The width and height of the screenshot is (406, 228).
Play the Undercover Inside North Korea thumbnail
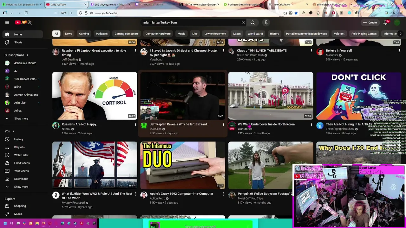pos(271,96)
